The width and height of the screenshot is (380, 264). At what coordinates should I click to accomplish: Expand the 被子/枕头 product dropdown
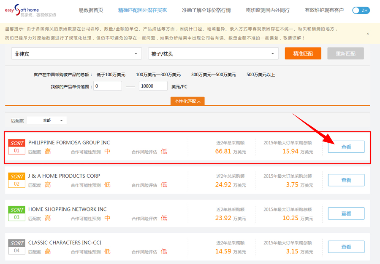213,53
